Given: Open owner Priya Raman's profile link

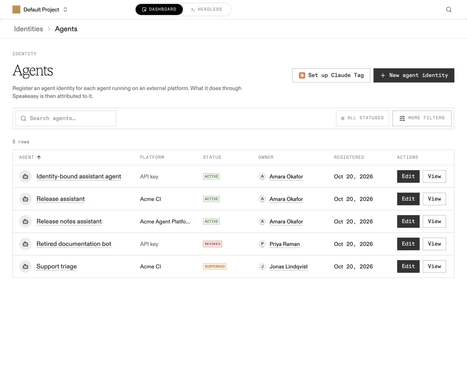Looking at the screenshot, I should pos(285,244).
